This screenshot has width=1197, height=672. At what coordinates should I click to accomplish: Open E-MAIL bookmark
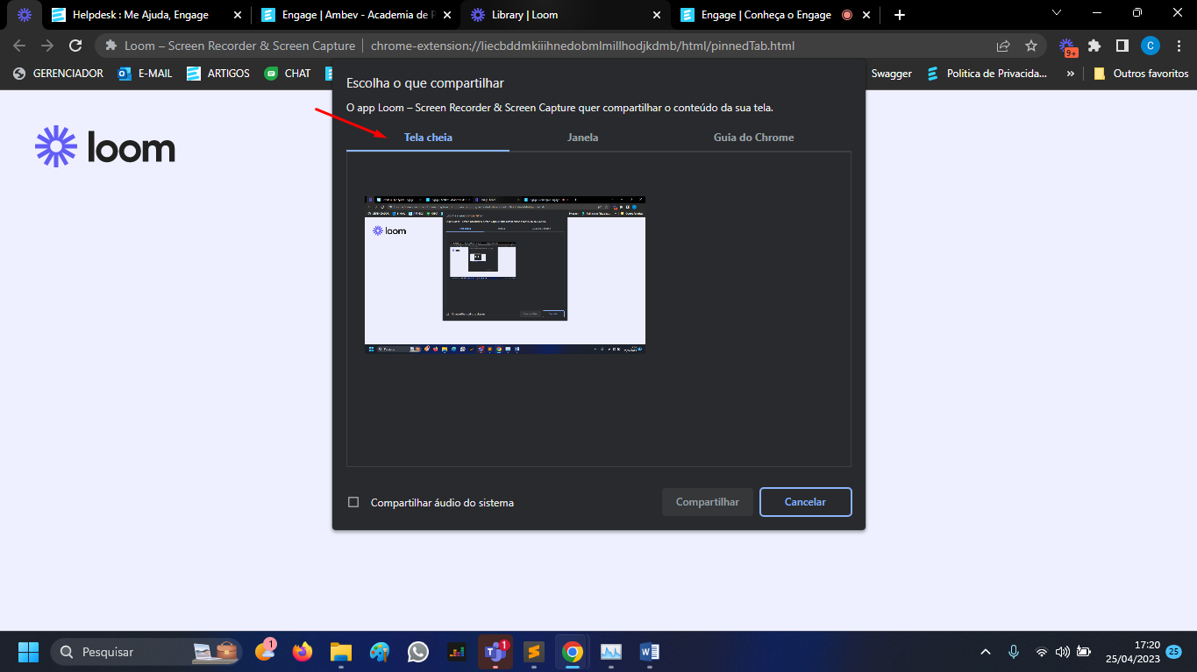(x=146, y=74)
